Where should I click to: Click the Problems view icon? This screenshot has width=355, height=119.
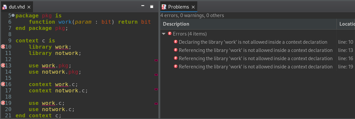pyautogui.click(x=164, y=7)
